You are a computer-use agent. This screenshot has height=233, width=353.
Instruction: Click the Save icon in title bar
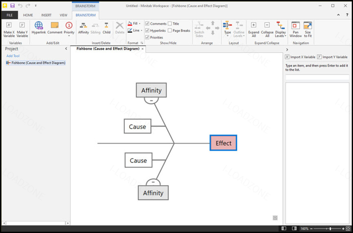pyautogui.click(x=12, y=6)
